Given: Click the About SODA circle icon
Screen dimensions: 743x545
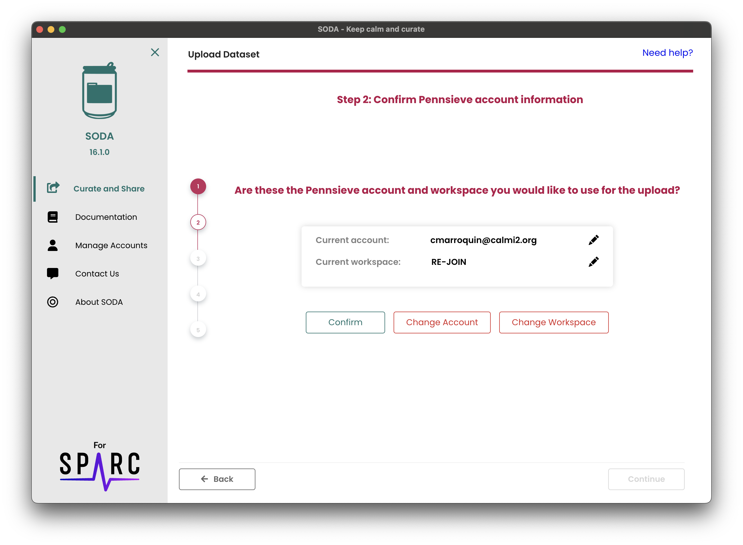Looking at the screenshot, I should (x=53, y=302).
